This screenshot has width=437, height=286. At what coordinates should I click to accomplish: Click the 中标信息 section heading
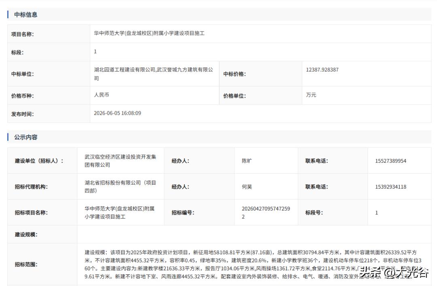point(25,15)
